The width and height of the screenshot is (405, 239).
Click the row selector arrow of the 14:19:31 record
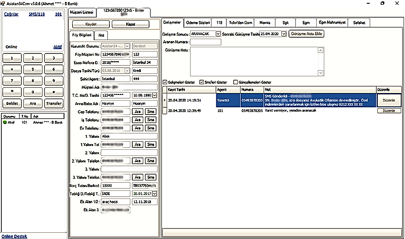(x=165, y=101)
